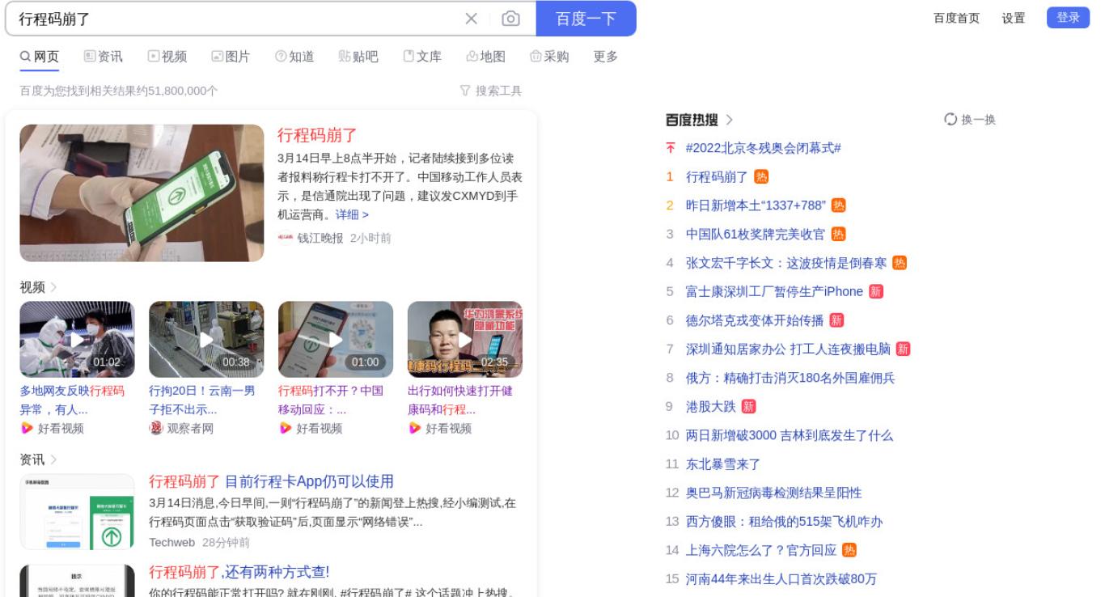
Task: Open video 出行如何快速打开健康码
Action: 459,400
